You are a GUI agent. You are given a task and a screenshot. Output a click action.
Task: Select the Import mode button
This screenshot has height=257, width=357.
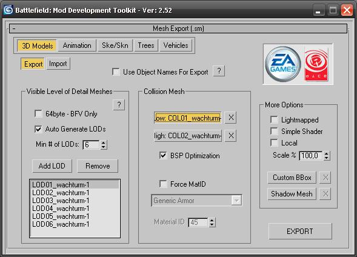pos(58,64)
